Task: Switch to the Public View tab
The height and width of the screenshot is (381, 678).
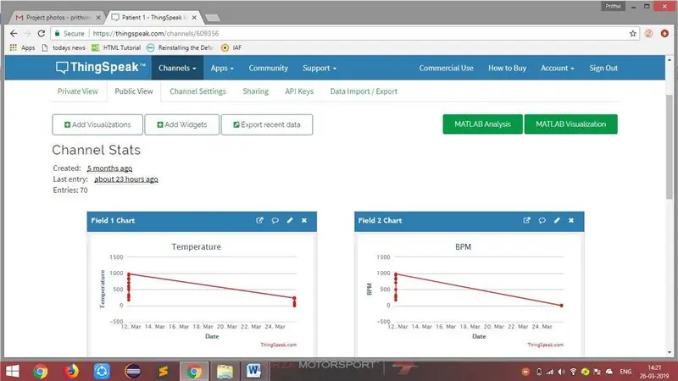Action: (134, 91)
